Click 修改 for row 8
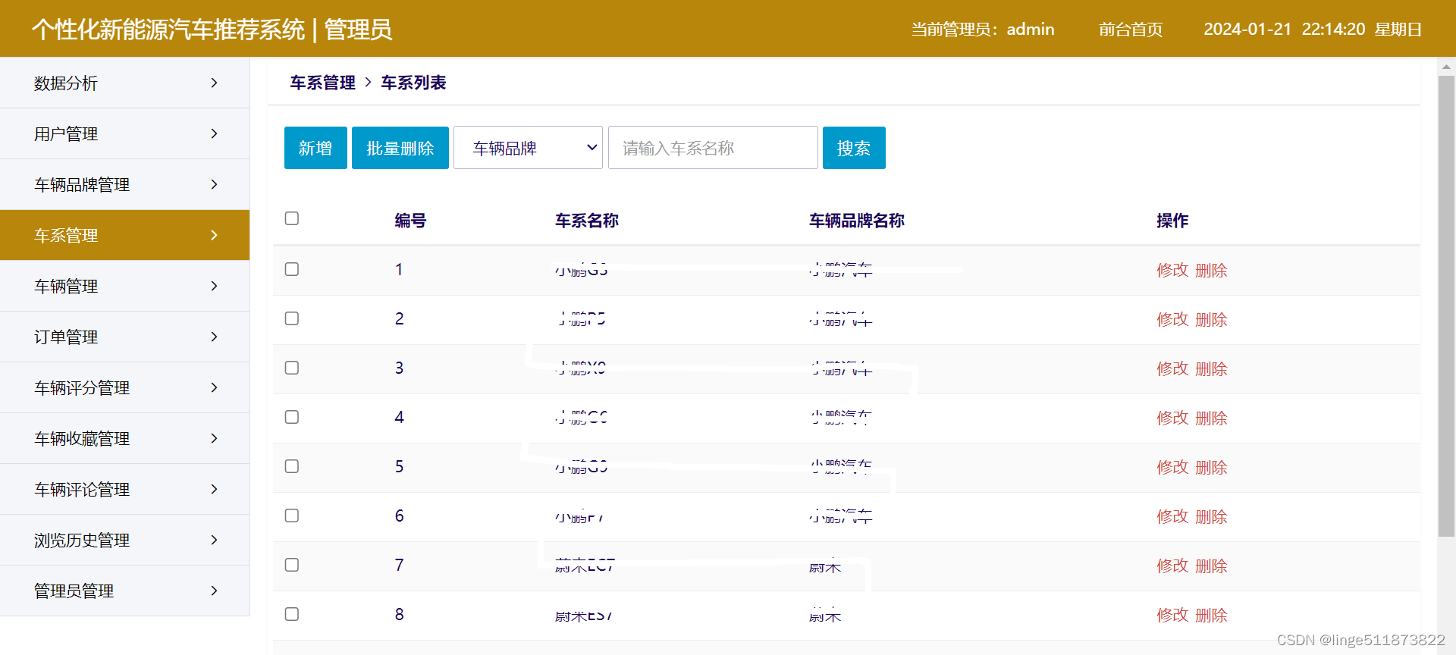Viewport: 1456px width, 655px height. tap(1172, 615)
